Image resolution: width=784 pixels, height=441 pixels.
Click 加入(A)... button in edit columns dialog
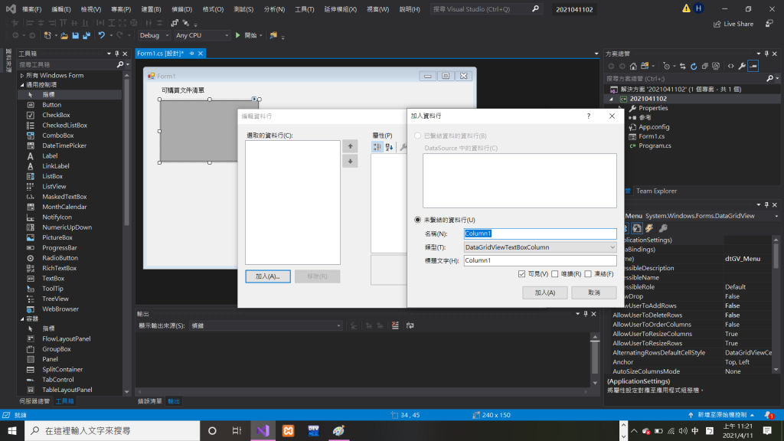coord(267,276)
